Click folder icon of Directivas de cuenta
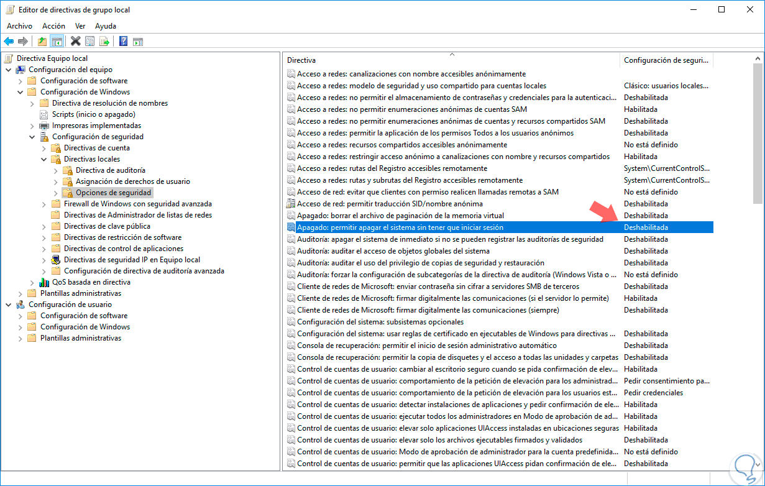The image size is (765, 486). [x=56, y=148]
